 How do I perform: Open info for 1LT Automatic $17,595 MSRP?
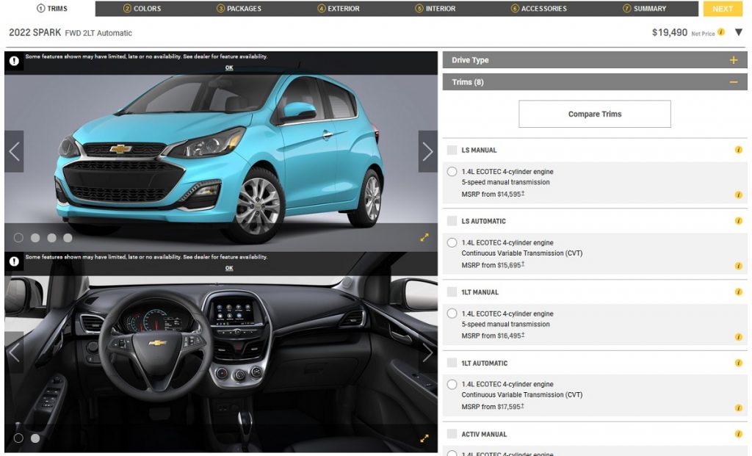pos(739,408)
